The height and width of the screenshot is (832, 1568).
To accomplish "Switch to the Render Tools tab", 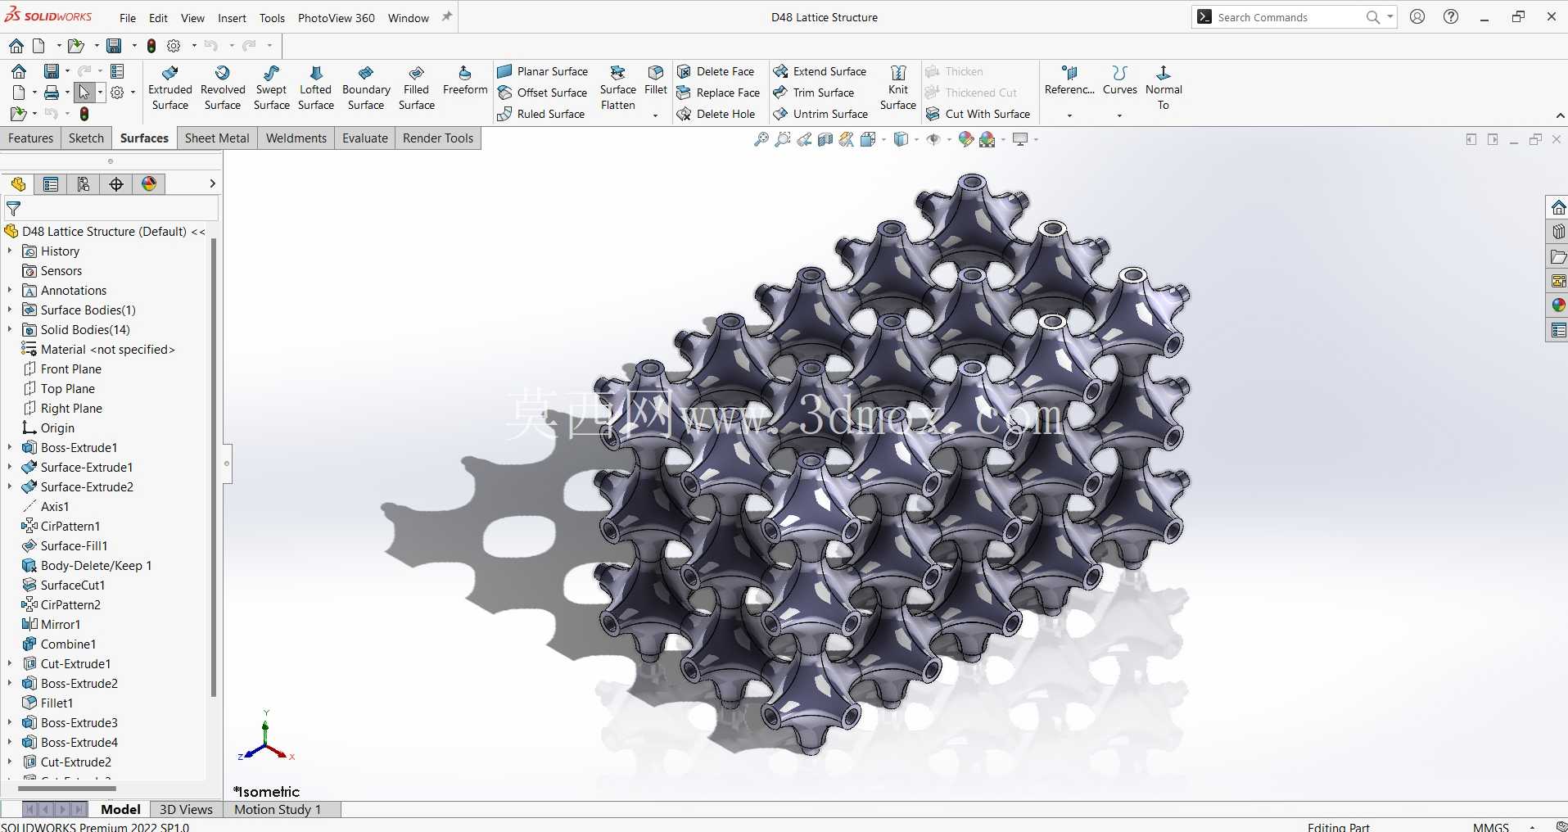I will [438, 138].
